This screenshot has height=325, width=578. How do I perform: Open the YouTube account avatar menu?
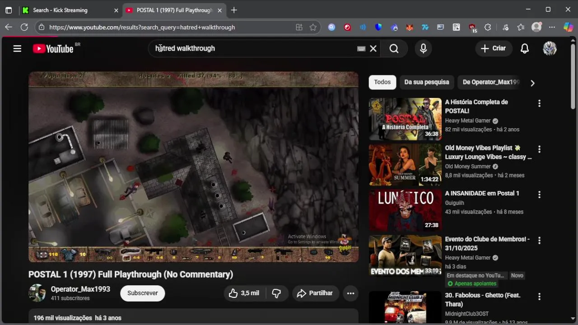click(x=550, y=49)
